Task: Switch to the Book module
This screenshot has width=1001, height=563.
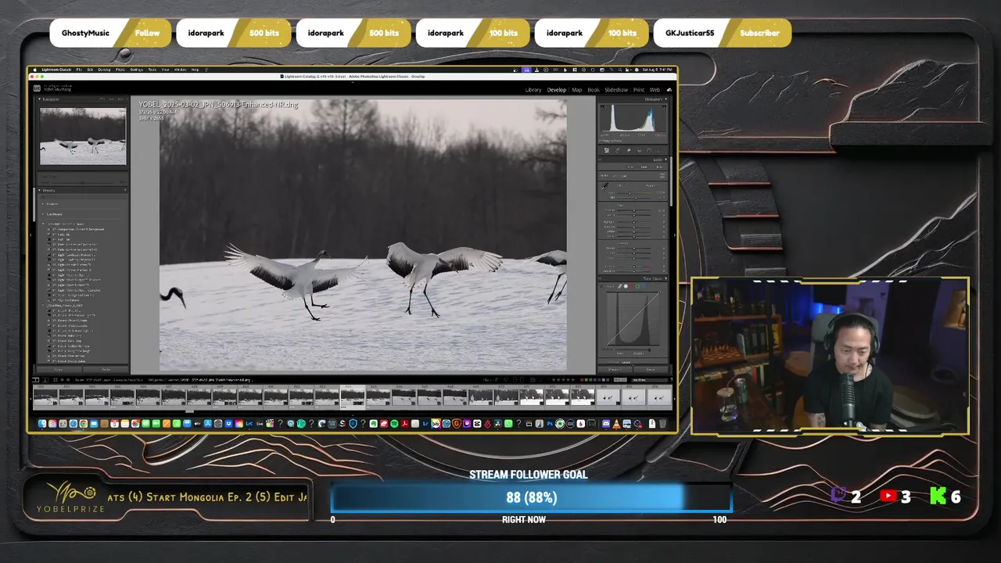Action: pyautogui.click(x=594, y=90)
